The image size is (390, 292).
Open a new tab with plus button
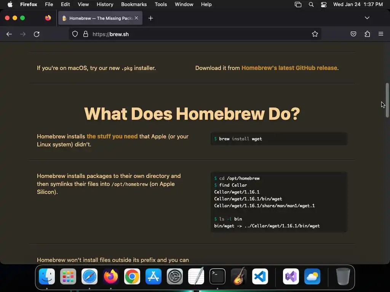point(150,18)
